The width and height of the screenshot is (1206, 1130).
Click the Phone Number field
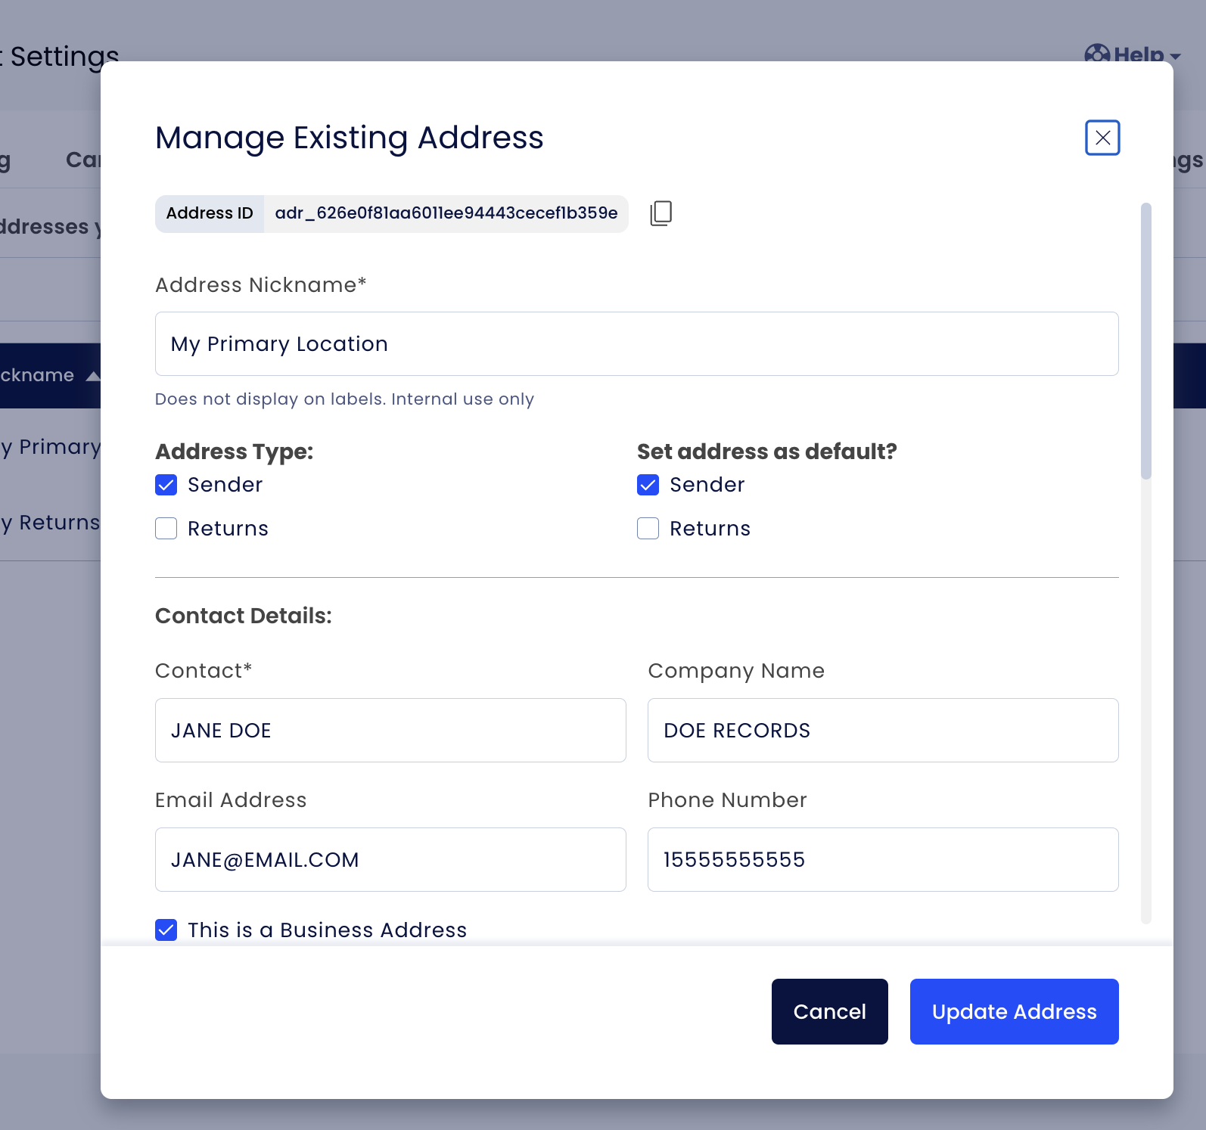pos(883,860)
